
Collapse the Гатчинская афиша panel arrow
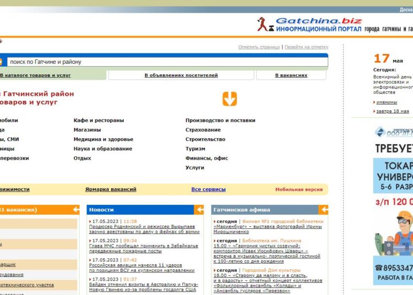(x=324, y=210)
